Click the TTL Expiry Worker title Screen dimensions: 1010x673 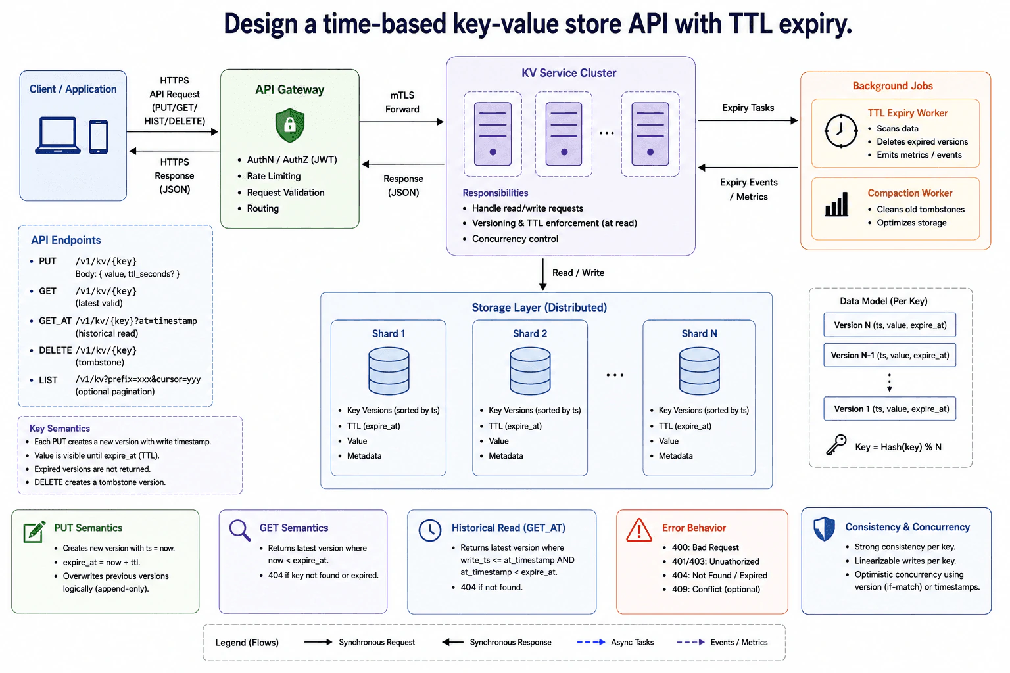click(x=907, y=113)
